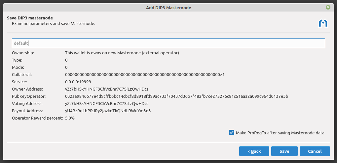Go back with the Back button
The image size is (337, 163).
point(254,151)
